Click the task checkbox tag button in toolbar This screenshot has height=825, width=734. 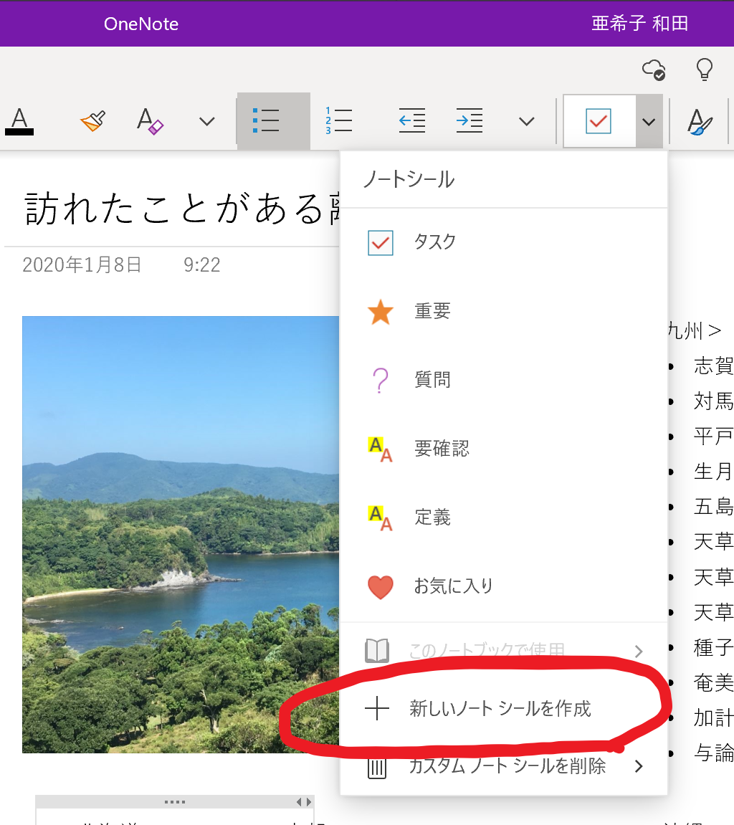pos(599,121)
